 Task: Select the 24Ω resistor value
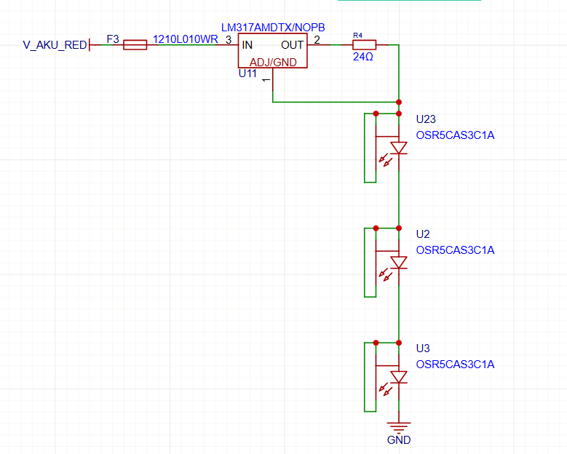(363, 57)
